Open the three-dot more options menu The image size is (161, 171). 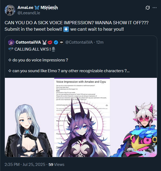[x=155, y=8]
